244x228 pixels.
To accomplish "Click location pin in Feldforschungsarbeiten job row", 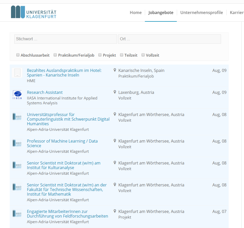I will (x=115, y=211).
